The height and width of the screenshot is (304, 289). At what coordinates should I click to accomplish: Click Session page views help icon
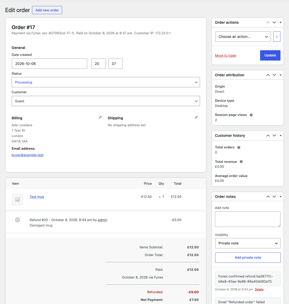coord(251,115)
